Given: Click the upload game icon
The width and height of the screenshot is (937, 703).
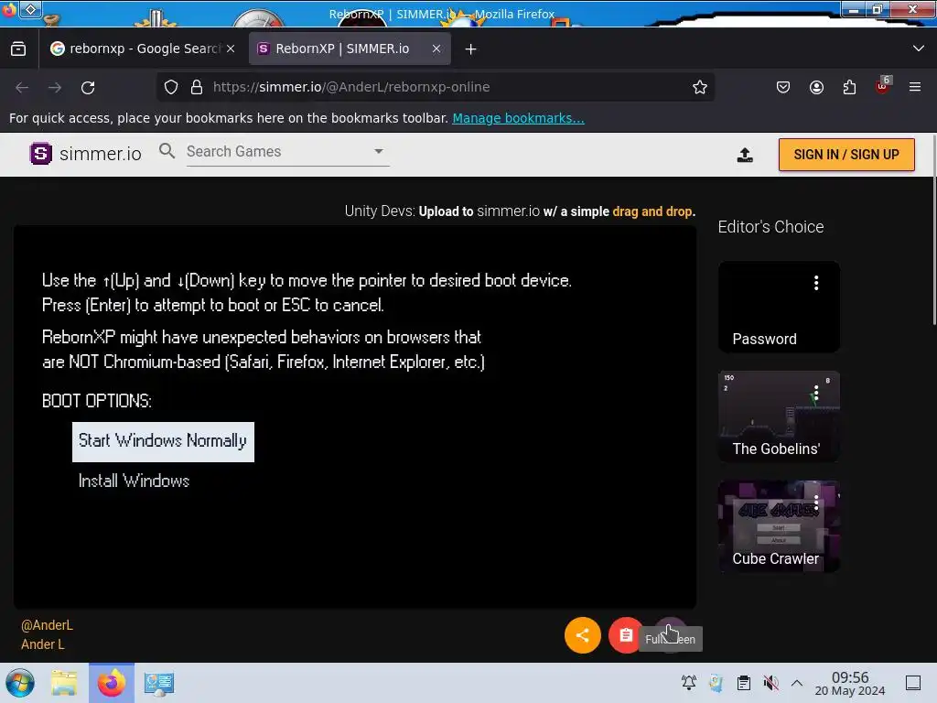Looking at the screenshot, I should 745,155.
